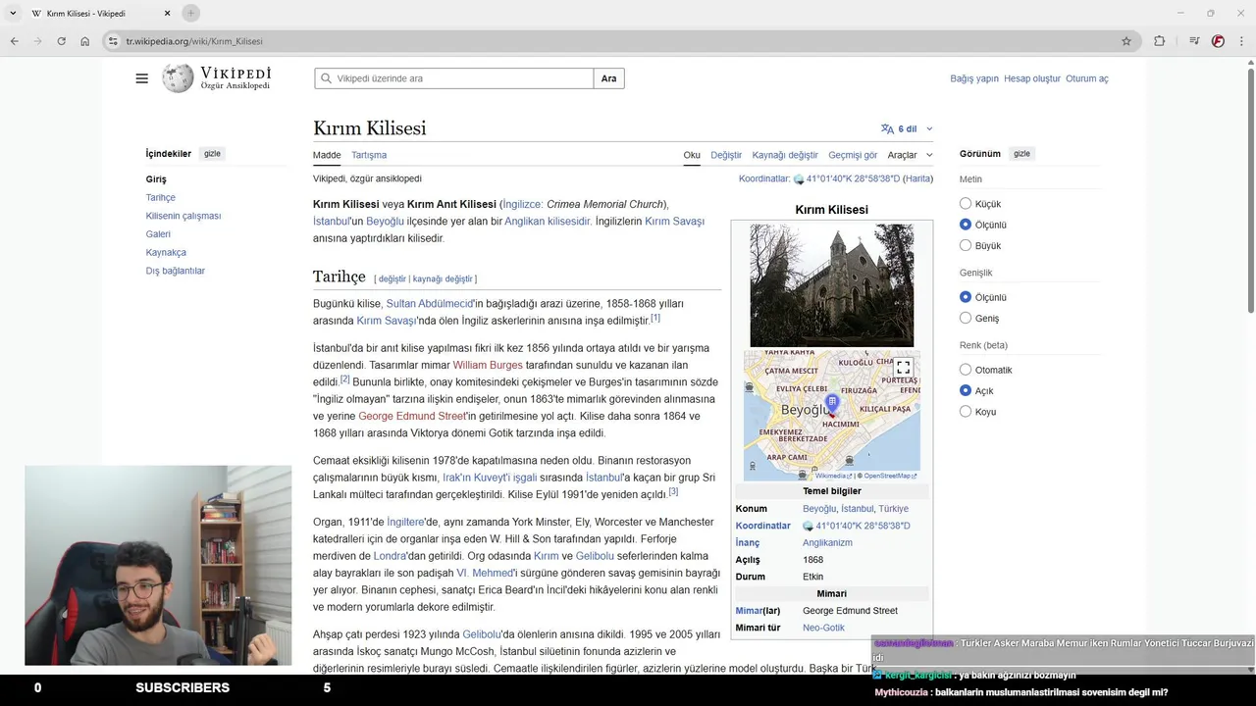Screen dimensions: 1256x706
Task: Open new tab with plus icon
Action: pos(191,13)
